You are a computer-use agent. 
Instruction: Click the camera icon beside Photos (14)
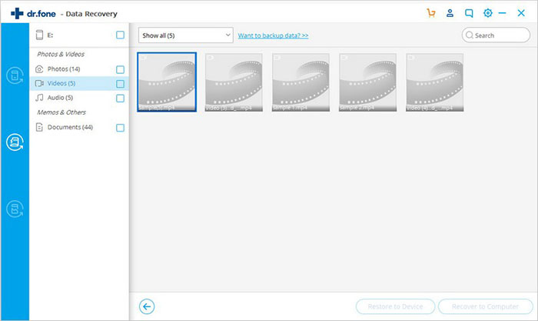[39, 69]
